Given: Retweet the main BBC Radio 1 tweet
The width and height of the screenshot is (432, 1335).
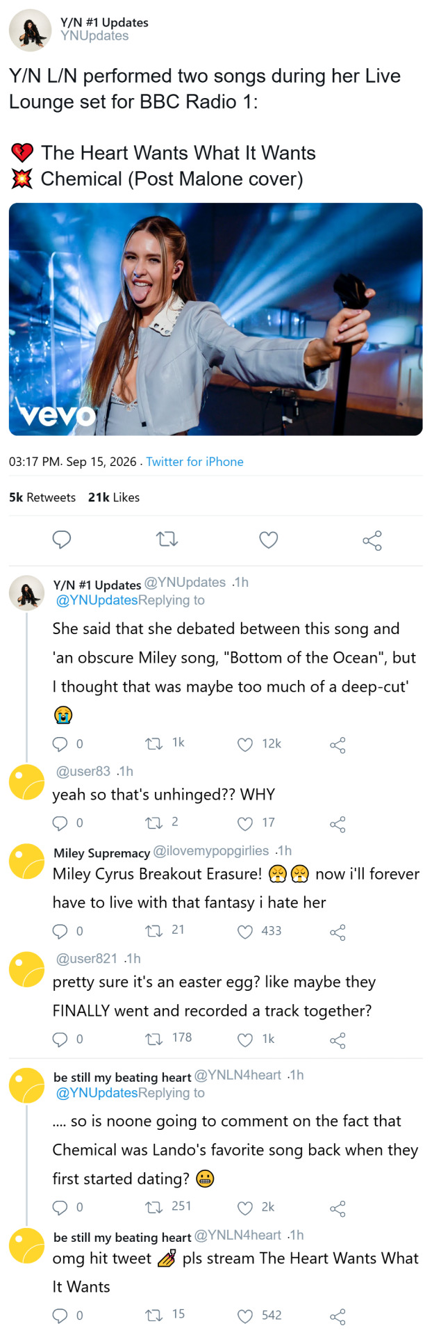Looking at the screenshot, I should click(x=167, y=540).
